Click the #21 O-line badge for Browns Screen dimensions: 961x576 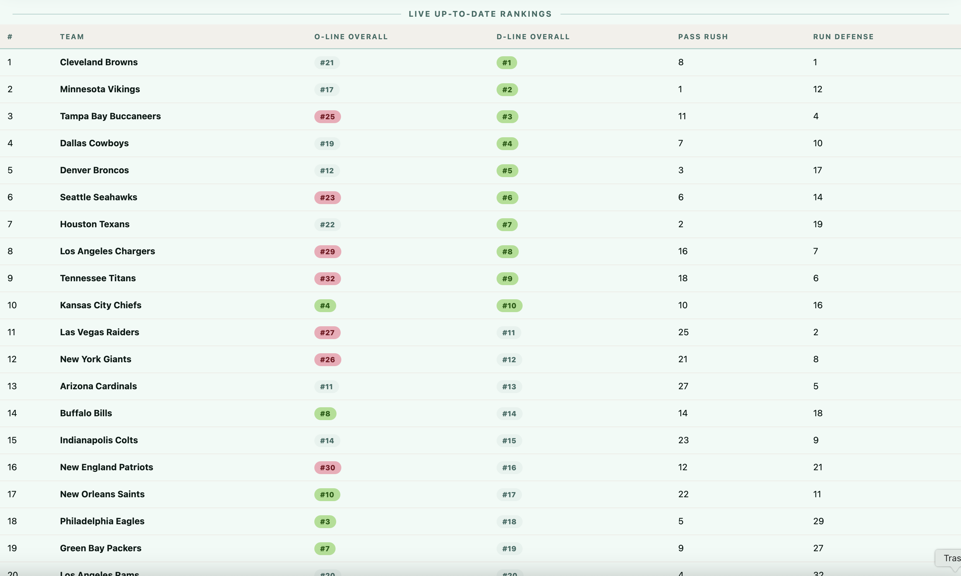[327, 63]
